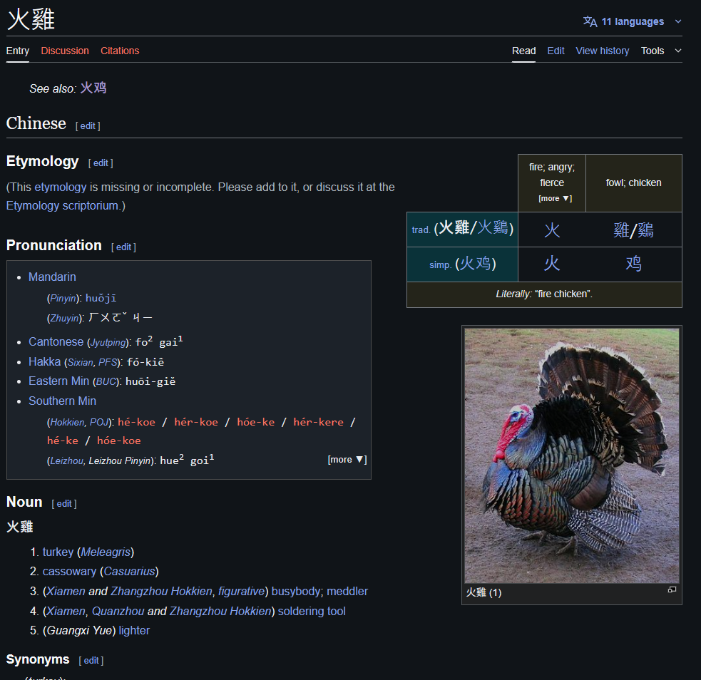Expand [more] under fire; angry; fierce
Image resolution: width=701 pixels, height=680 pixels.
click(556, 198)
